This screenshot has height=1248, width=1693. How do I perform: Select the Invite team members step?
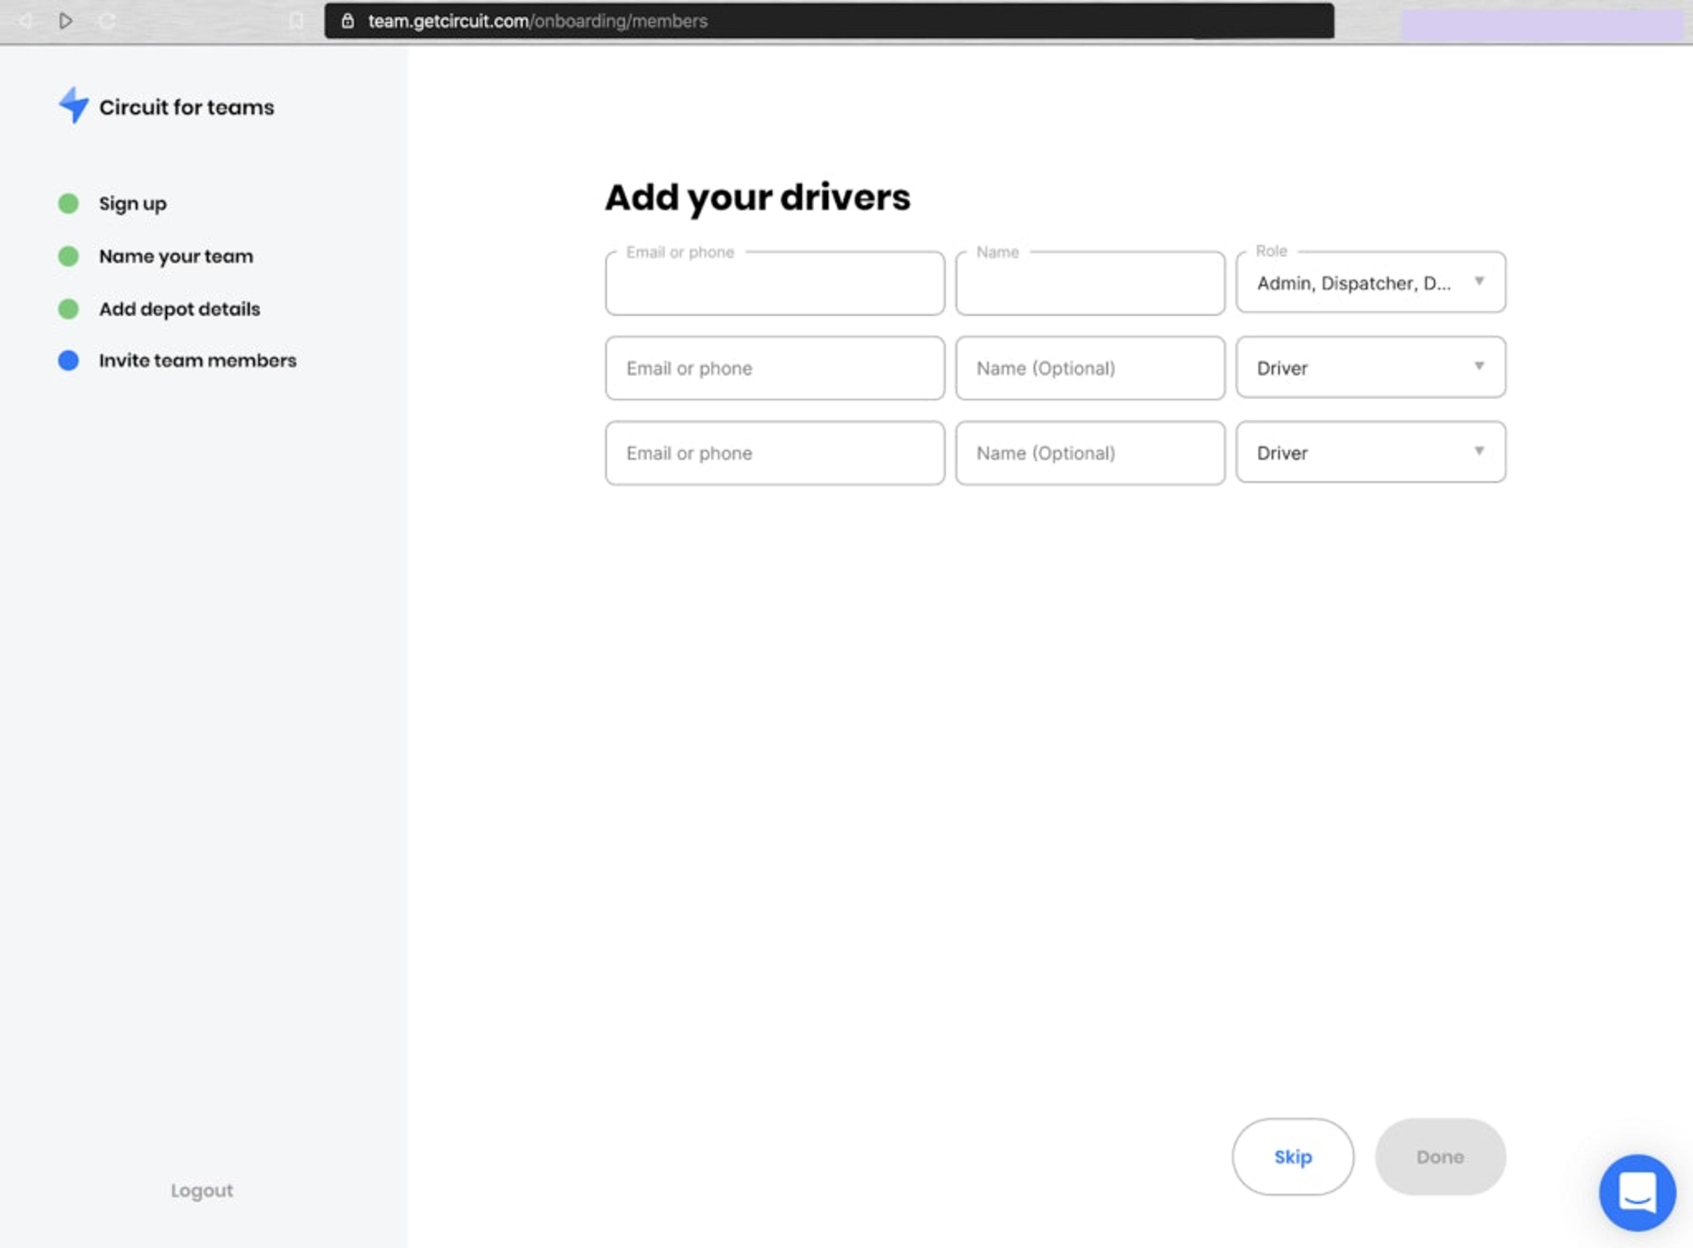198,360
